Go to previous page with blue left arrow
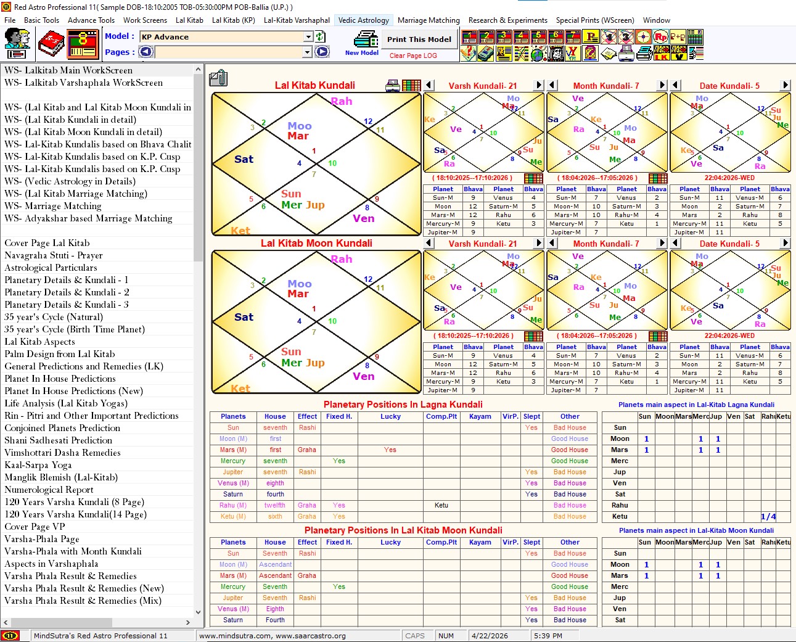The width and height of the screenshot is (796, 642). [146, 52]
